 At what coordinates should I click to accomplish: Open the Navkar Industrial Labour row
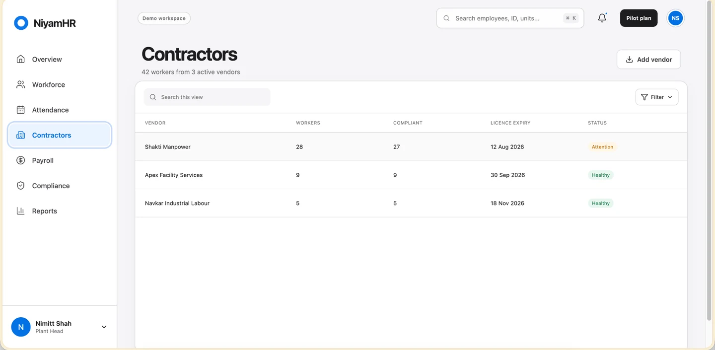click(411, 203)
